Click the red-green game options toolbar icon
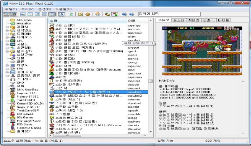Image resolution: width=251 pixels, height=146 pixels. click(107, 14)
